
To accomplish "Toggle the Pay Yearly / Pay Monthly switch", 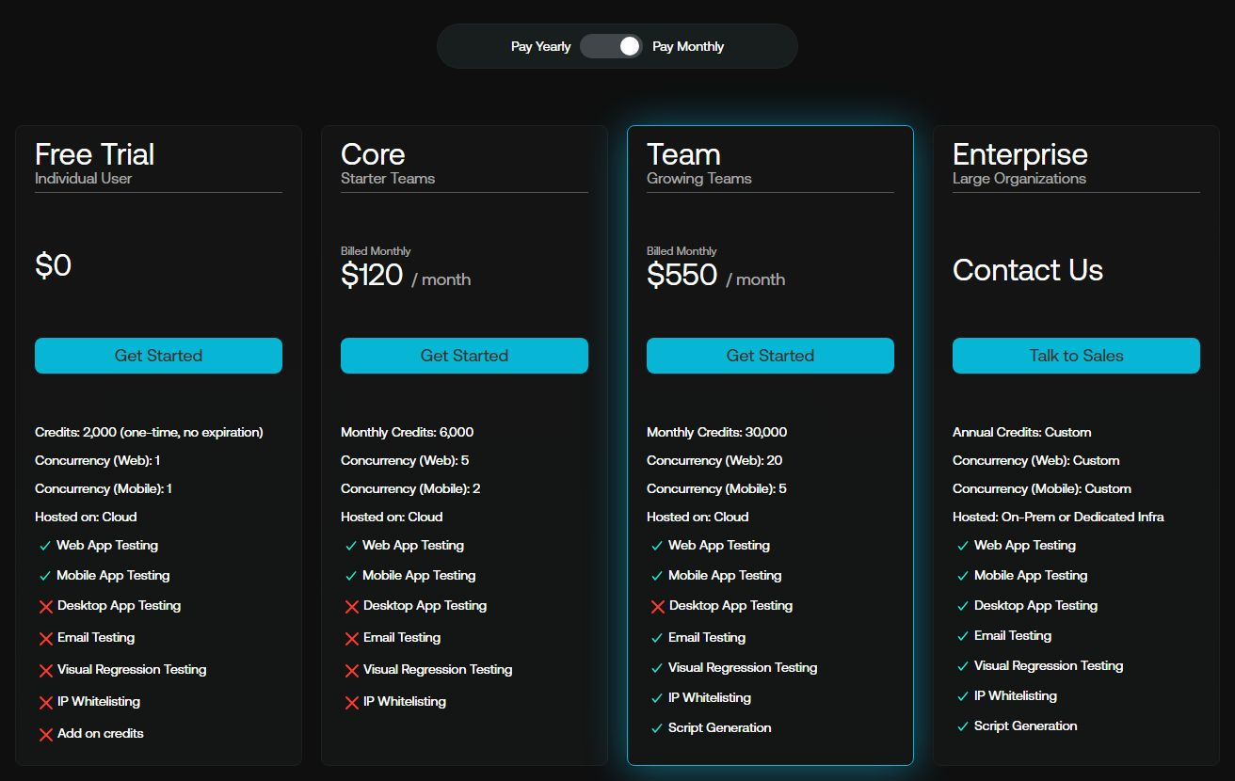I will 611,46.
